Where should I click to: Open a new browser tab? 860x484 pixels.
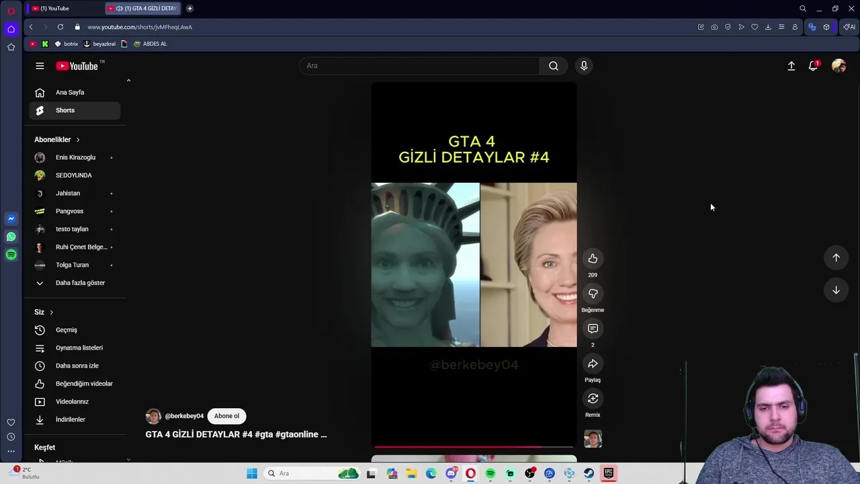189,8
